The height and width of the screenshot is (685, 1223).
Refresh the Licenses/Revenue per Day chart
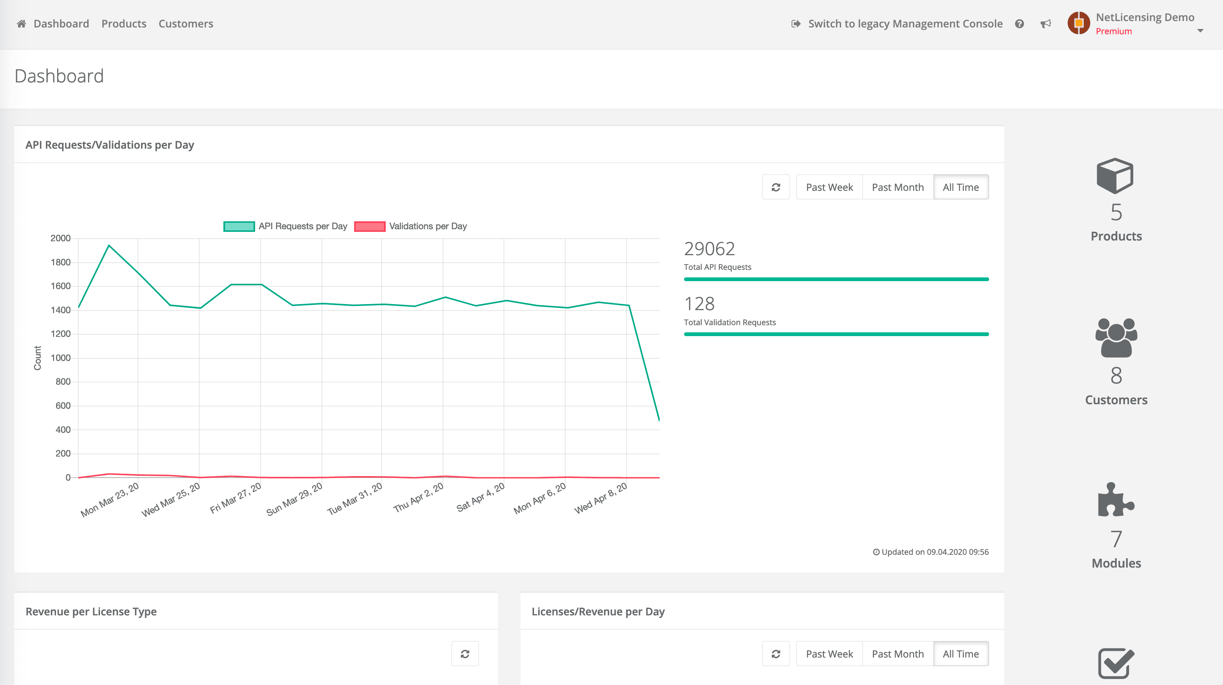point(776,654)
